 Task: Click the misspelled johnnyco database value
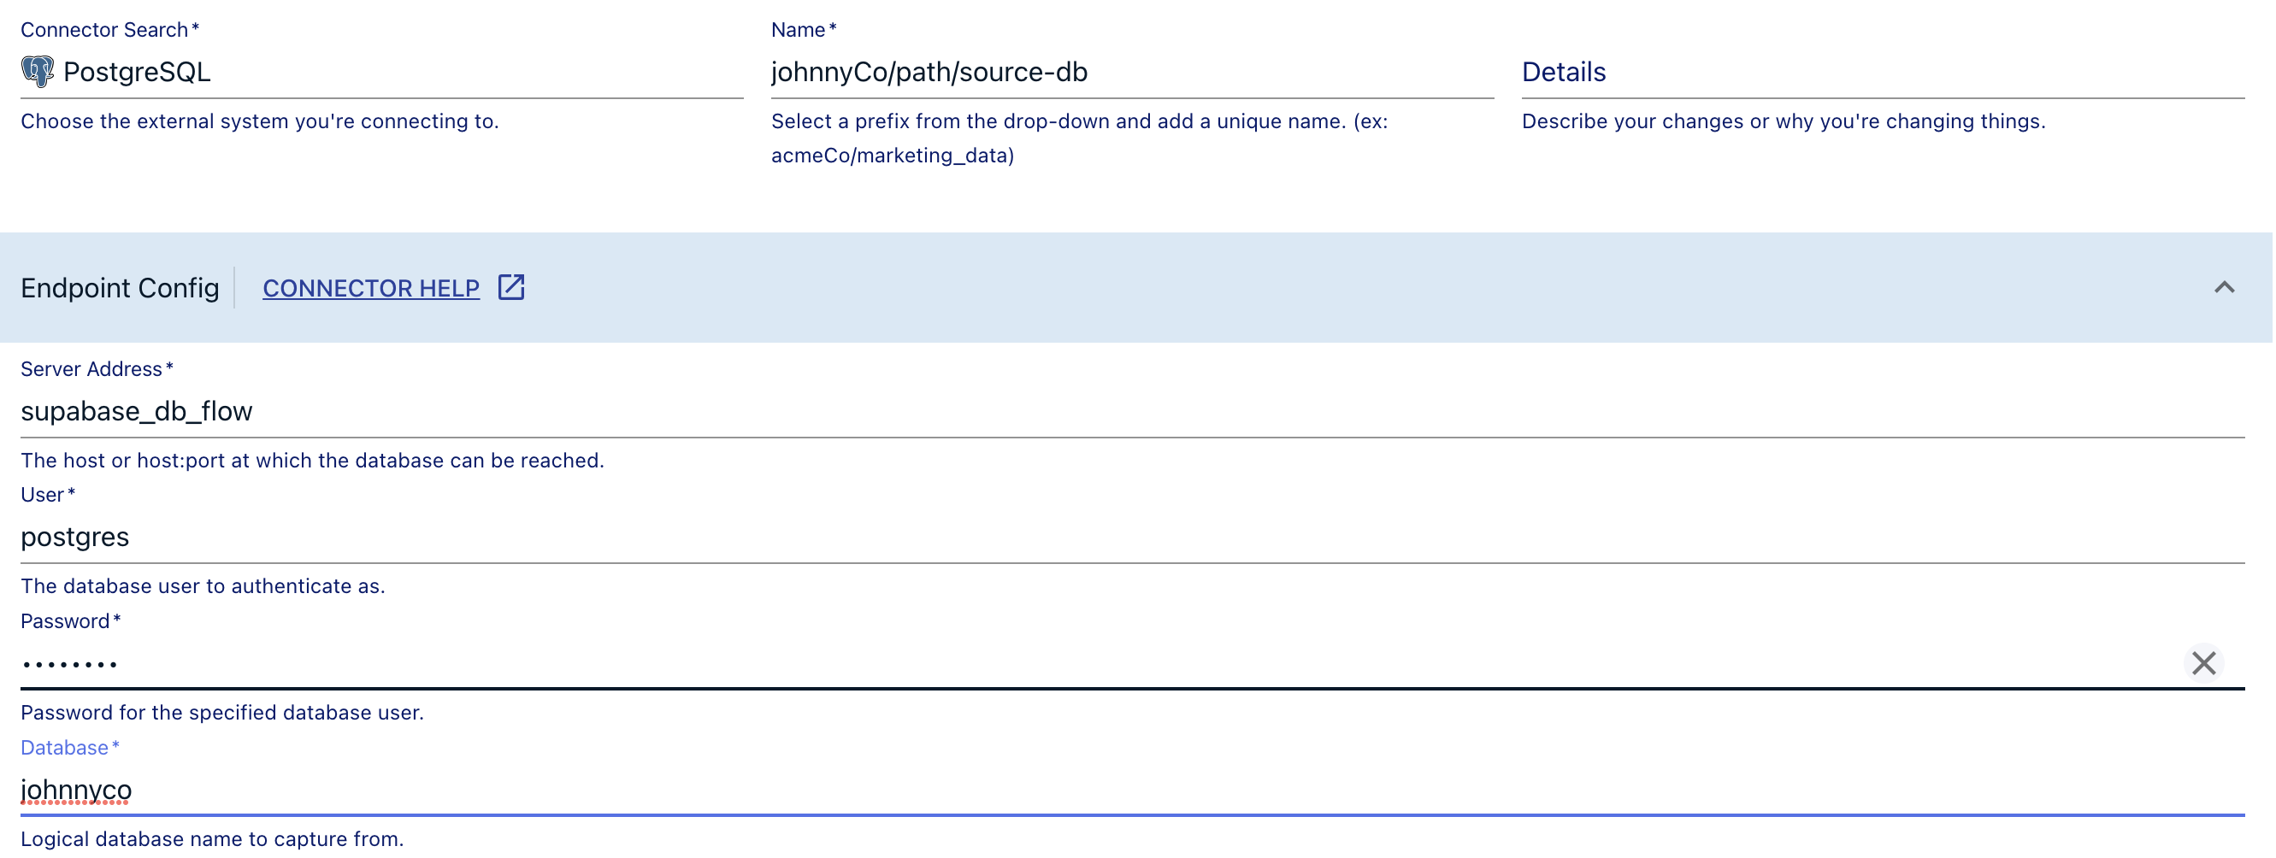click(76, 790)
